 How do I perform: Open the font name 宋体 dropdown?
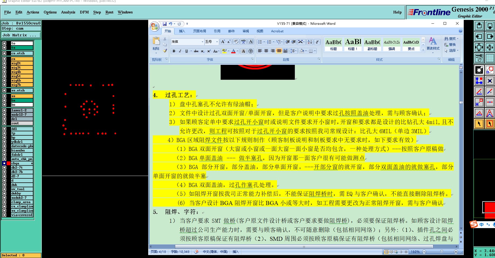tap(202, 42)
